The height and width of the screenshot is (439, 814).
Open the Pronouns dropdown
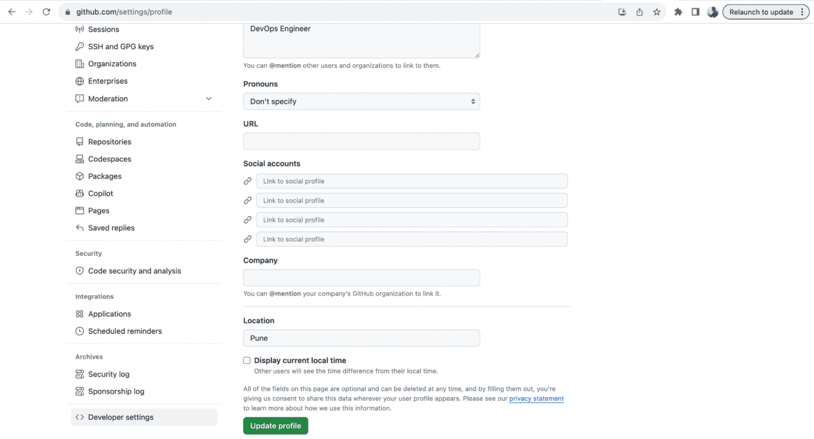[361, 101]
